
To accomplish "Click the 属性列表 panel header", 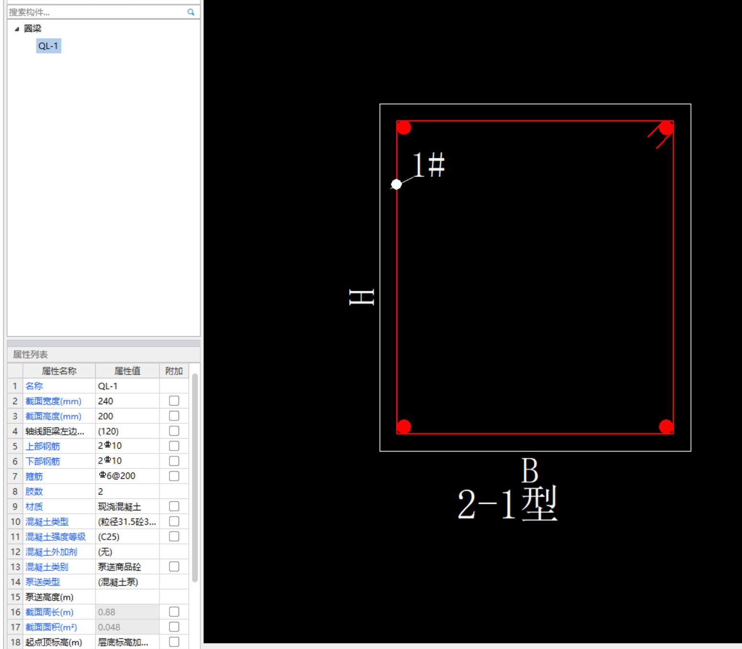I will coord(103,354).
